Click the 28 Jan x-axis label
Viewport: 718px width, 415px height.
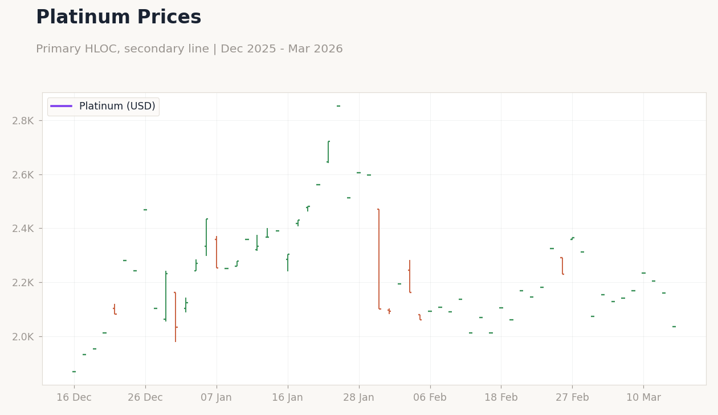pos(359,398)
